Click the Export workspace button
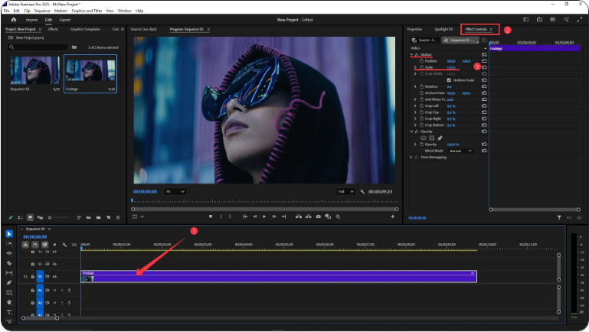 tap(65, 20)
